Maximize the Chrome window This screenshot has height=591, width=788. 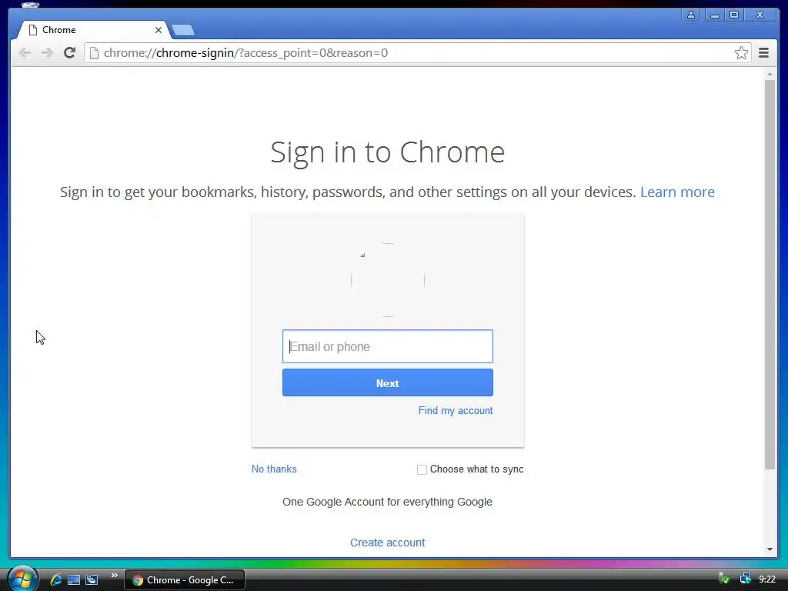[733, 15]
